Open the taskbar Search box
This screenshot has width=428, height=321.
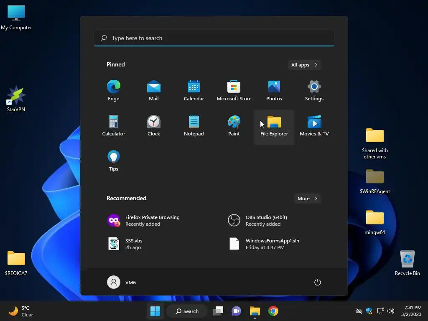187,311
